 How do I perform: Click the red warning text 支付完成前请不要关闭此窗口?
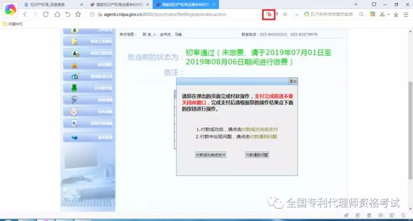click(x=237, y=99)
